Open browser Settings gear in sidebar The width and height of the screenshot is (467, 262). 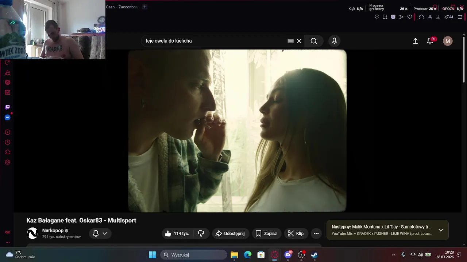click(7, 162)
